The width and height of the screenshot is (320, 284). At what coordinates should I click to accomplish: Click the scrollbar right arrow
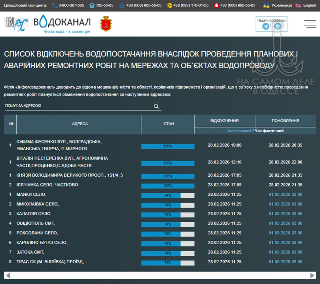coord(312,275)
